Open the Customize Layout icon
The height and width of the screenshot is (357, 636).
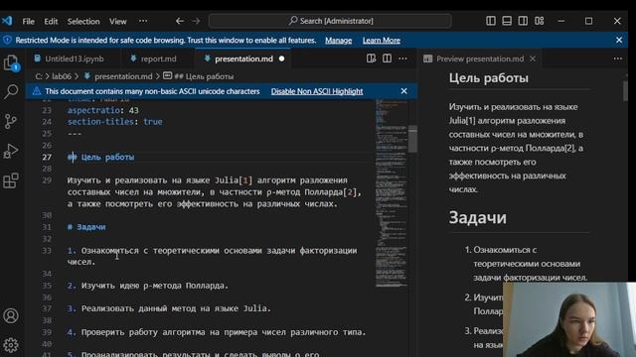pos(539,21)
